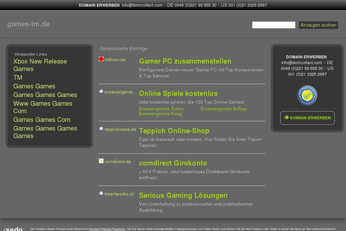Screen dimensions: 346x231
Task: Click the Sedo logo in footer
Action: [x=14, y=229]
